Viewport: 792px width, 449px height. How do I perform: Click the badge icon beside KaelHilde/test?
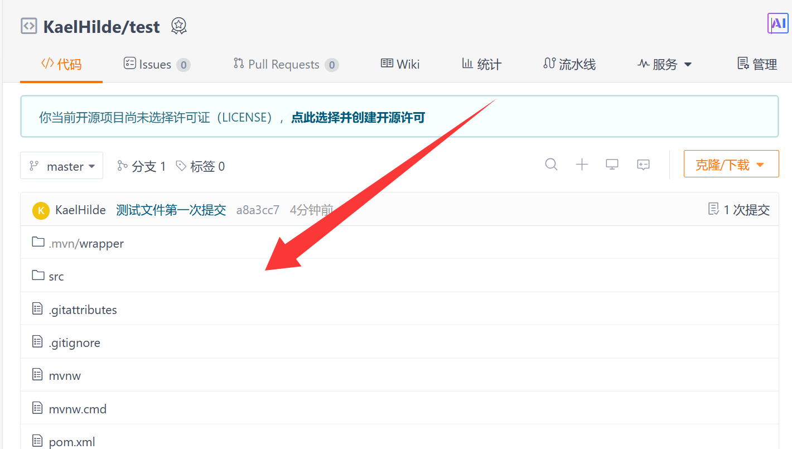click(178, 26)
